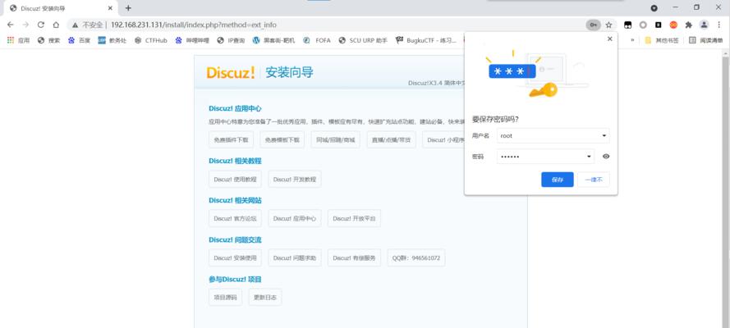Click 一律不 to never save

tap(594, 180)
